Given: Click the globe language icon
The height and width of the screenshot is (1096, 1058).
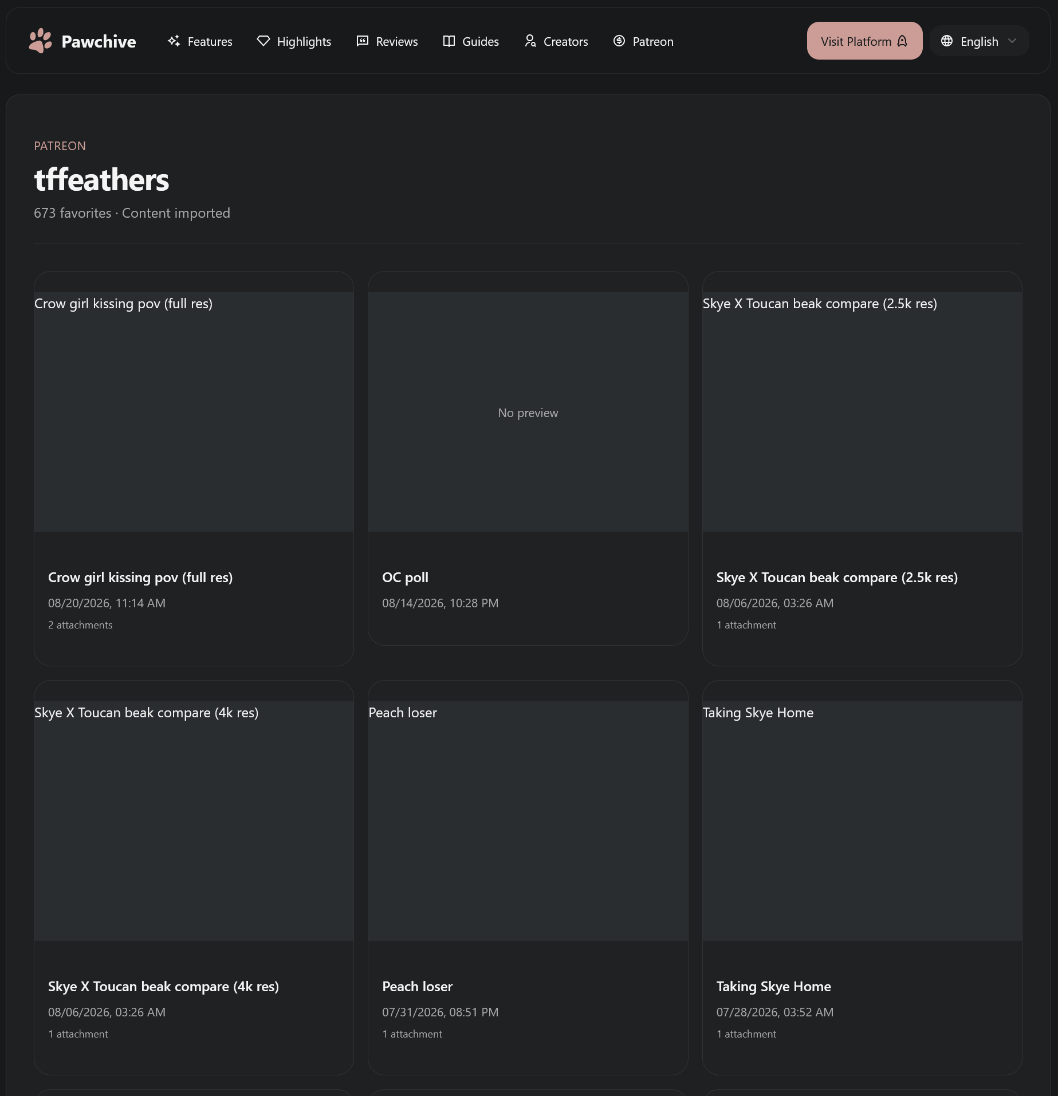Looking at the screenshot, I should [947, 41].
